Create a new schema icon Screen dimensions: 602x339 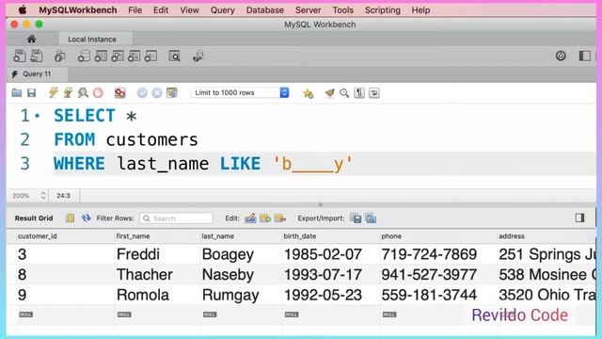coord(84,56)
